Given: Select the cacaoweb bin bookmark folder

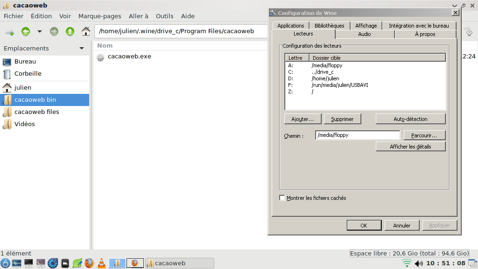Looking at the screenshot, I should pyautogui.click(x=44, y=100).
